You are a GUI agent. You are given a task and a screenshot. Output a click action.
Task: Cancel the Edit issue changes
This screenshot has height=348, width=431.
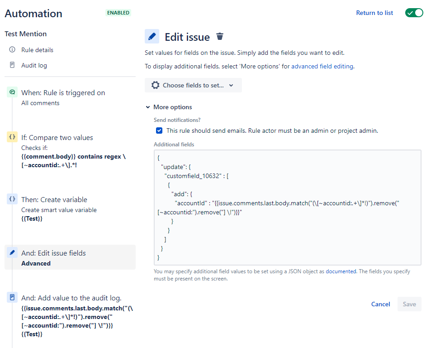click(x=380, y=304)
